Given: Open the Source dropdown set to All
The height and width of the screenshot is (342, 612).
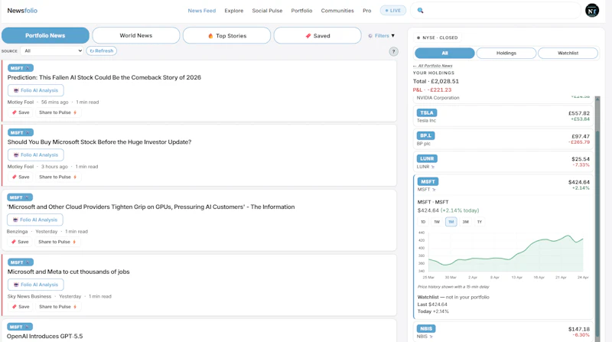Looking at the screenshot, I should tap(51, 50).
